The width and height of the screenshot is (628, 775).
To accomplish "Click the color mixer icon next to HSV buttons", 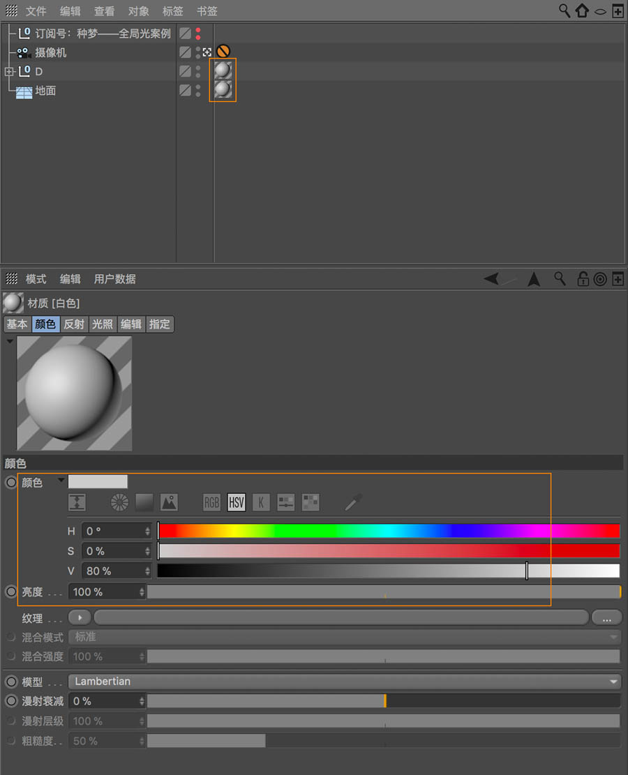I will coord(285,502).
